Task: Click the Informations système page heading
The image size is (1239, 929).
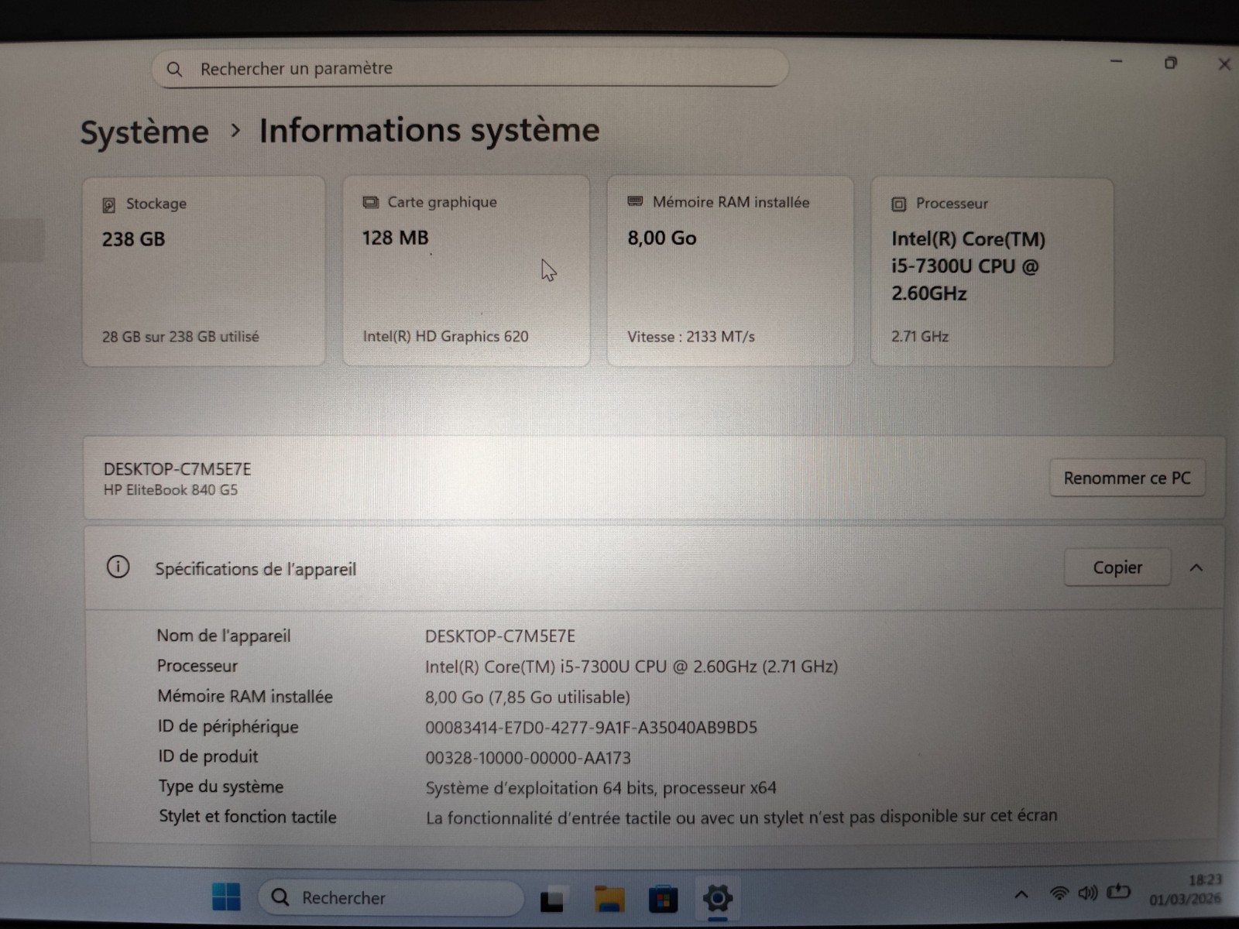Action: 430,130
